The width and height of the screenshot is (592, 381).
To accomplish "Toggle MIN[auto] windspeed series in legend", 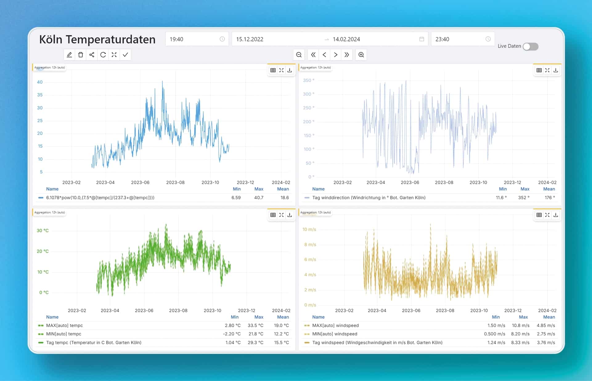I will tap(334, 334).
